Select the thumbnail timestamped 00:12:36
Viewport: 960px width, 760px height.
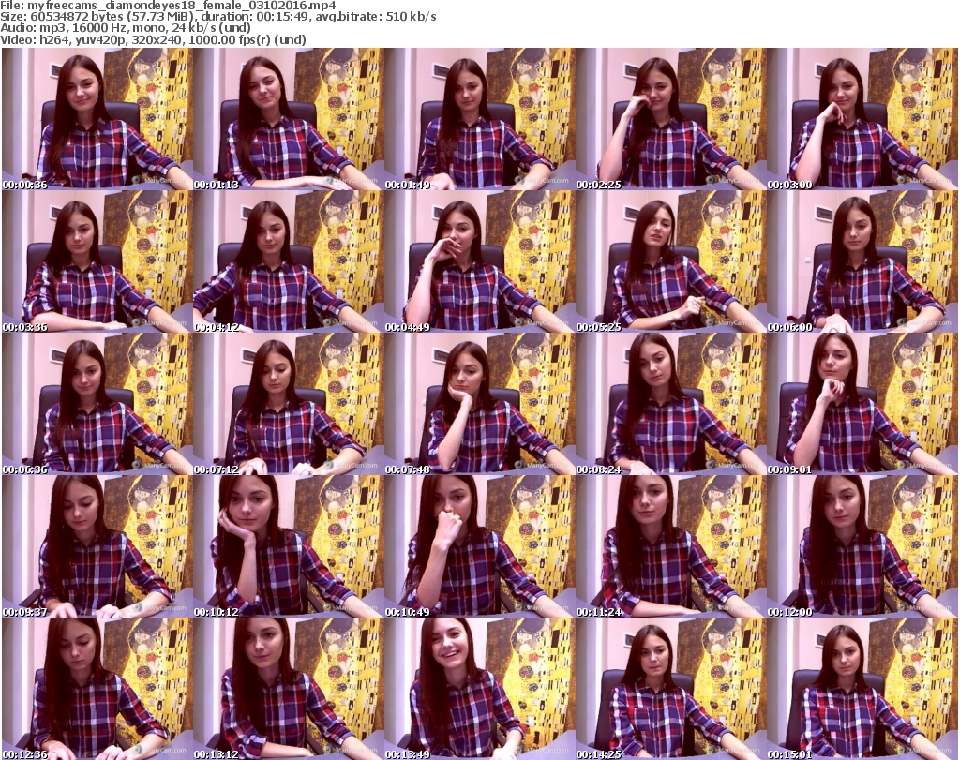(97, 689)
